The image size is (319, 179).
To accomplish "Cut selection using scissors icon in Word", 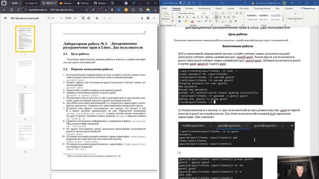I will click(x=172, y=13).
